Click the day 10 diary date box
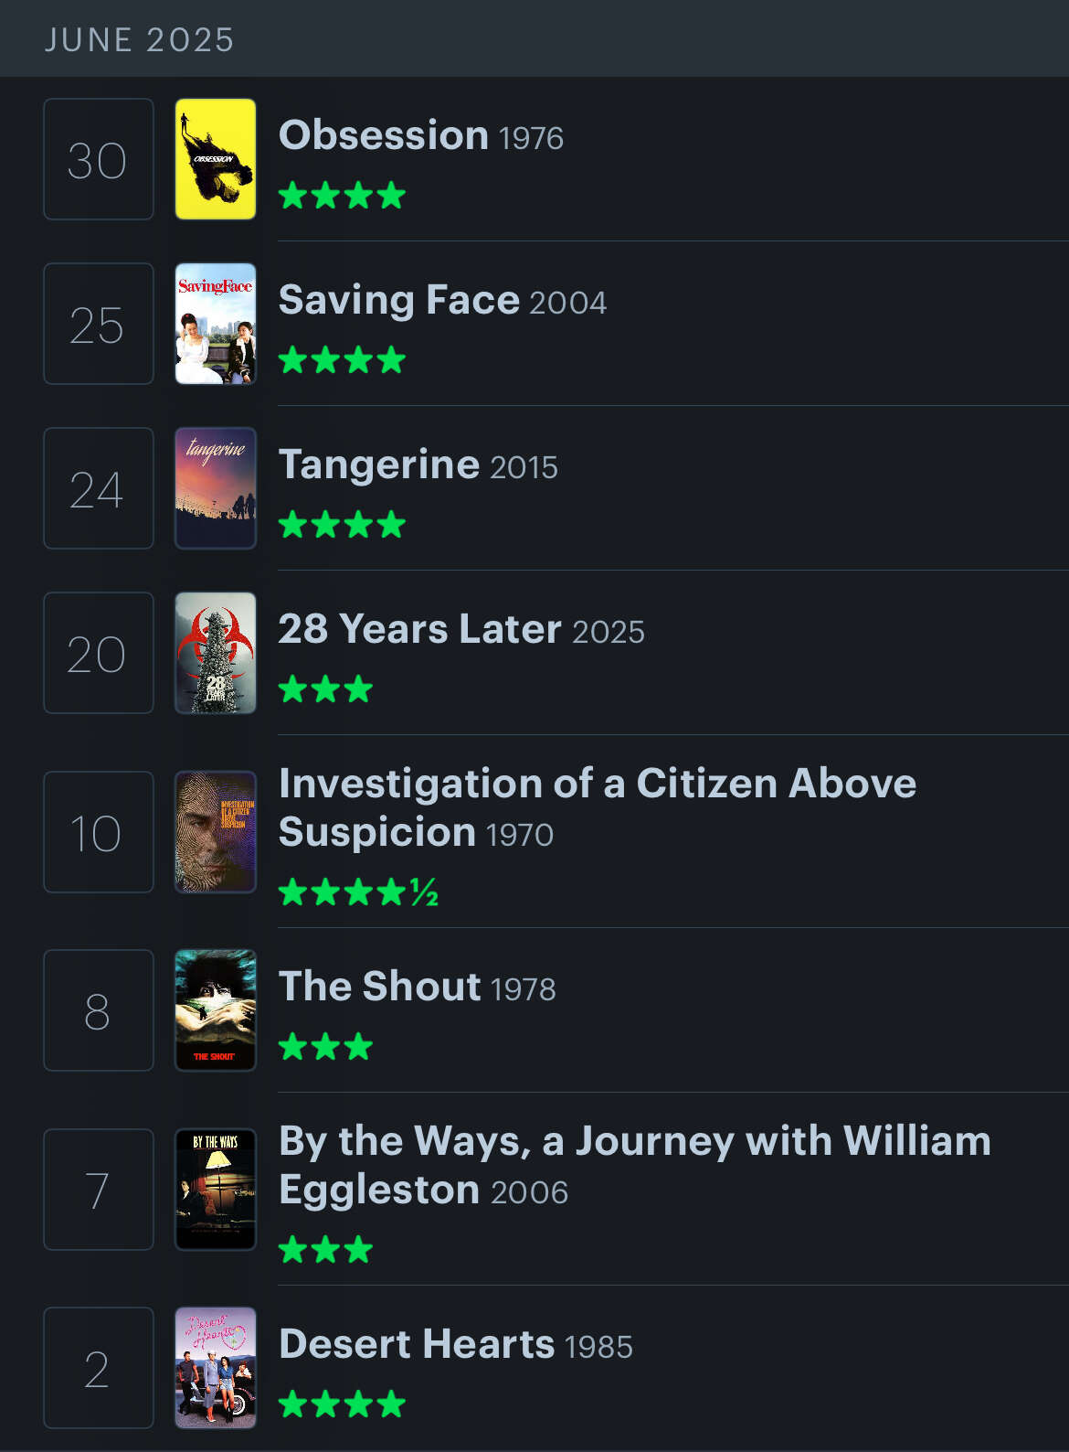Image resolution: width=1069 pixels, height=1452 pixels. pyautogui.click(x=99, y=832)
